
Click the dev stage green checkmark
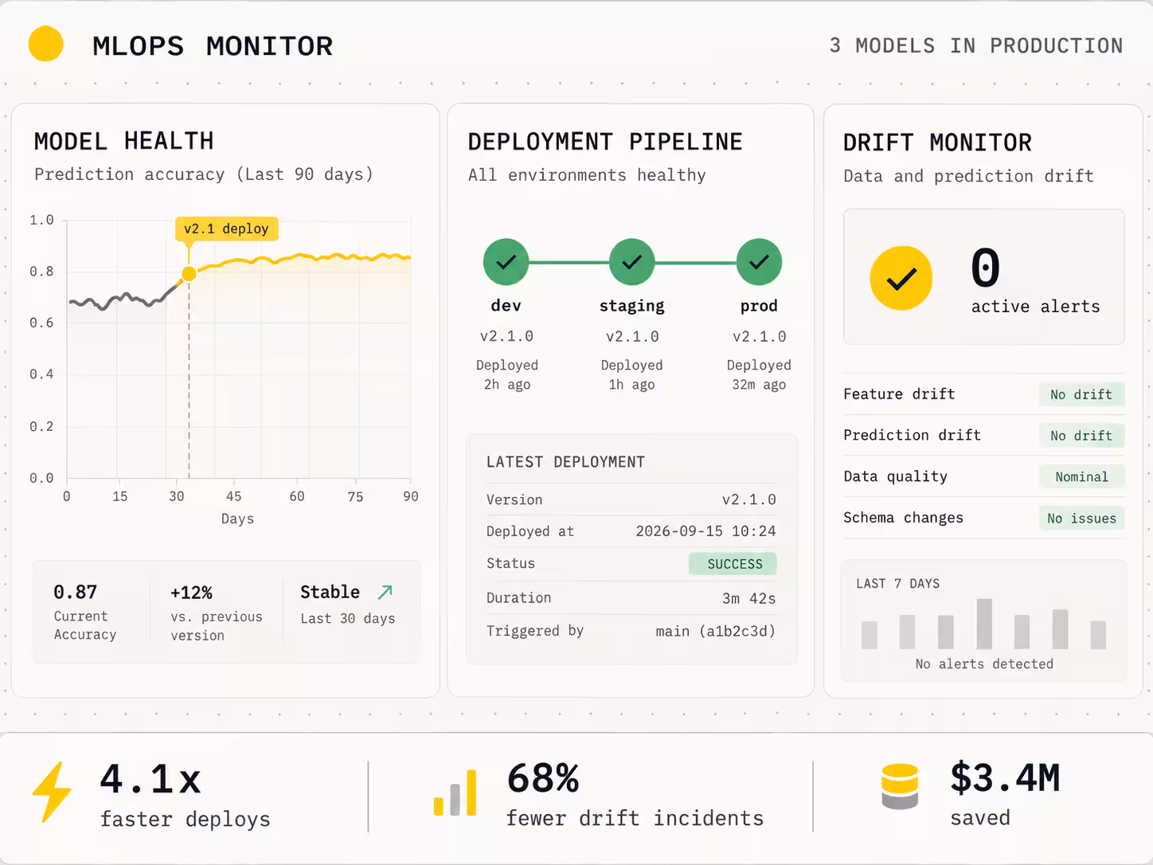tap(506, 261)
